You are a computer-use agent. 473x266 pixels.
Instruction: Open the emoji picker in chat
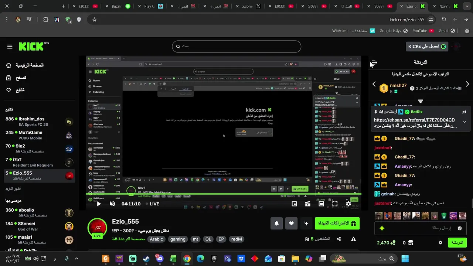coord(460,228)
